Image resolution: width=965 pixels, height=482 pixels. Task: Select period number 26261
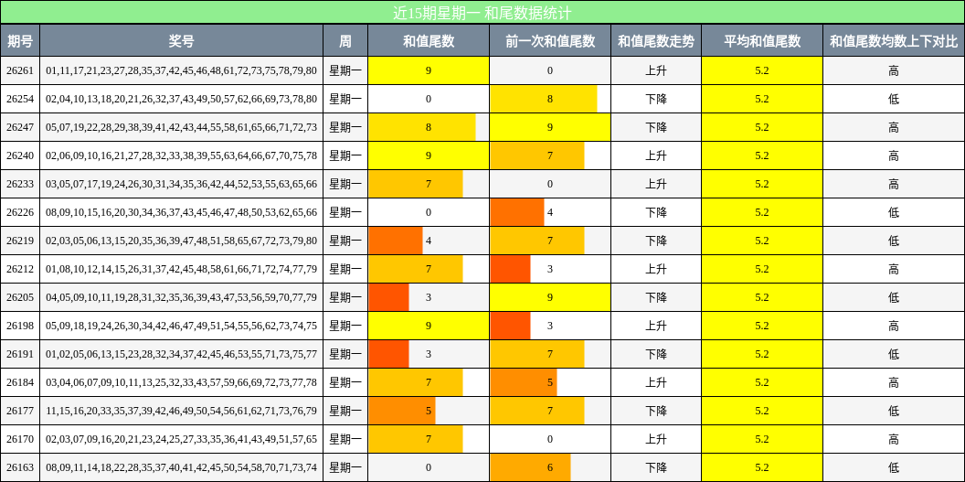(20, 70)
